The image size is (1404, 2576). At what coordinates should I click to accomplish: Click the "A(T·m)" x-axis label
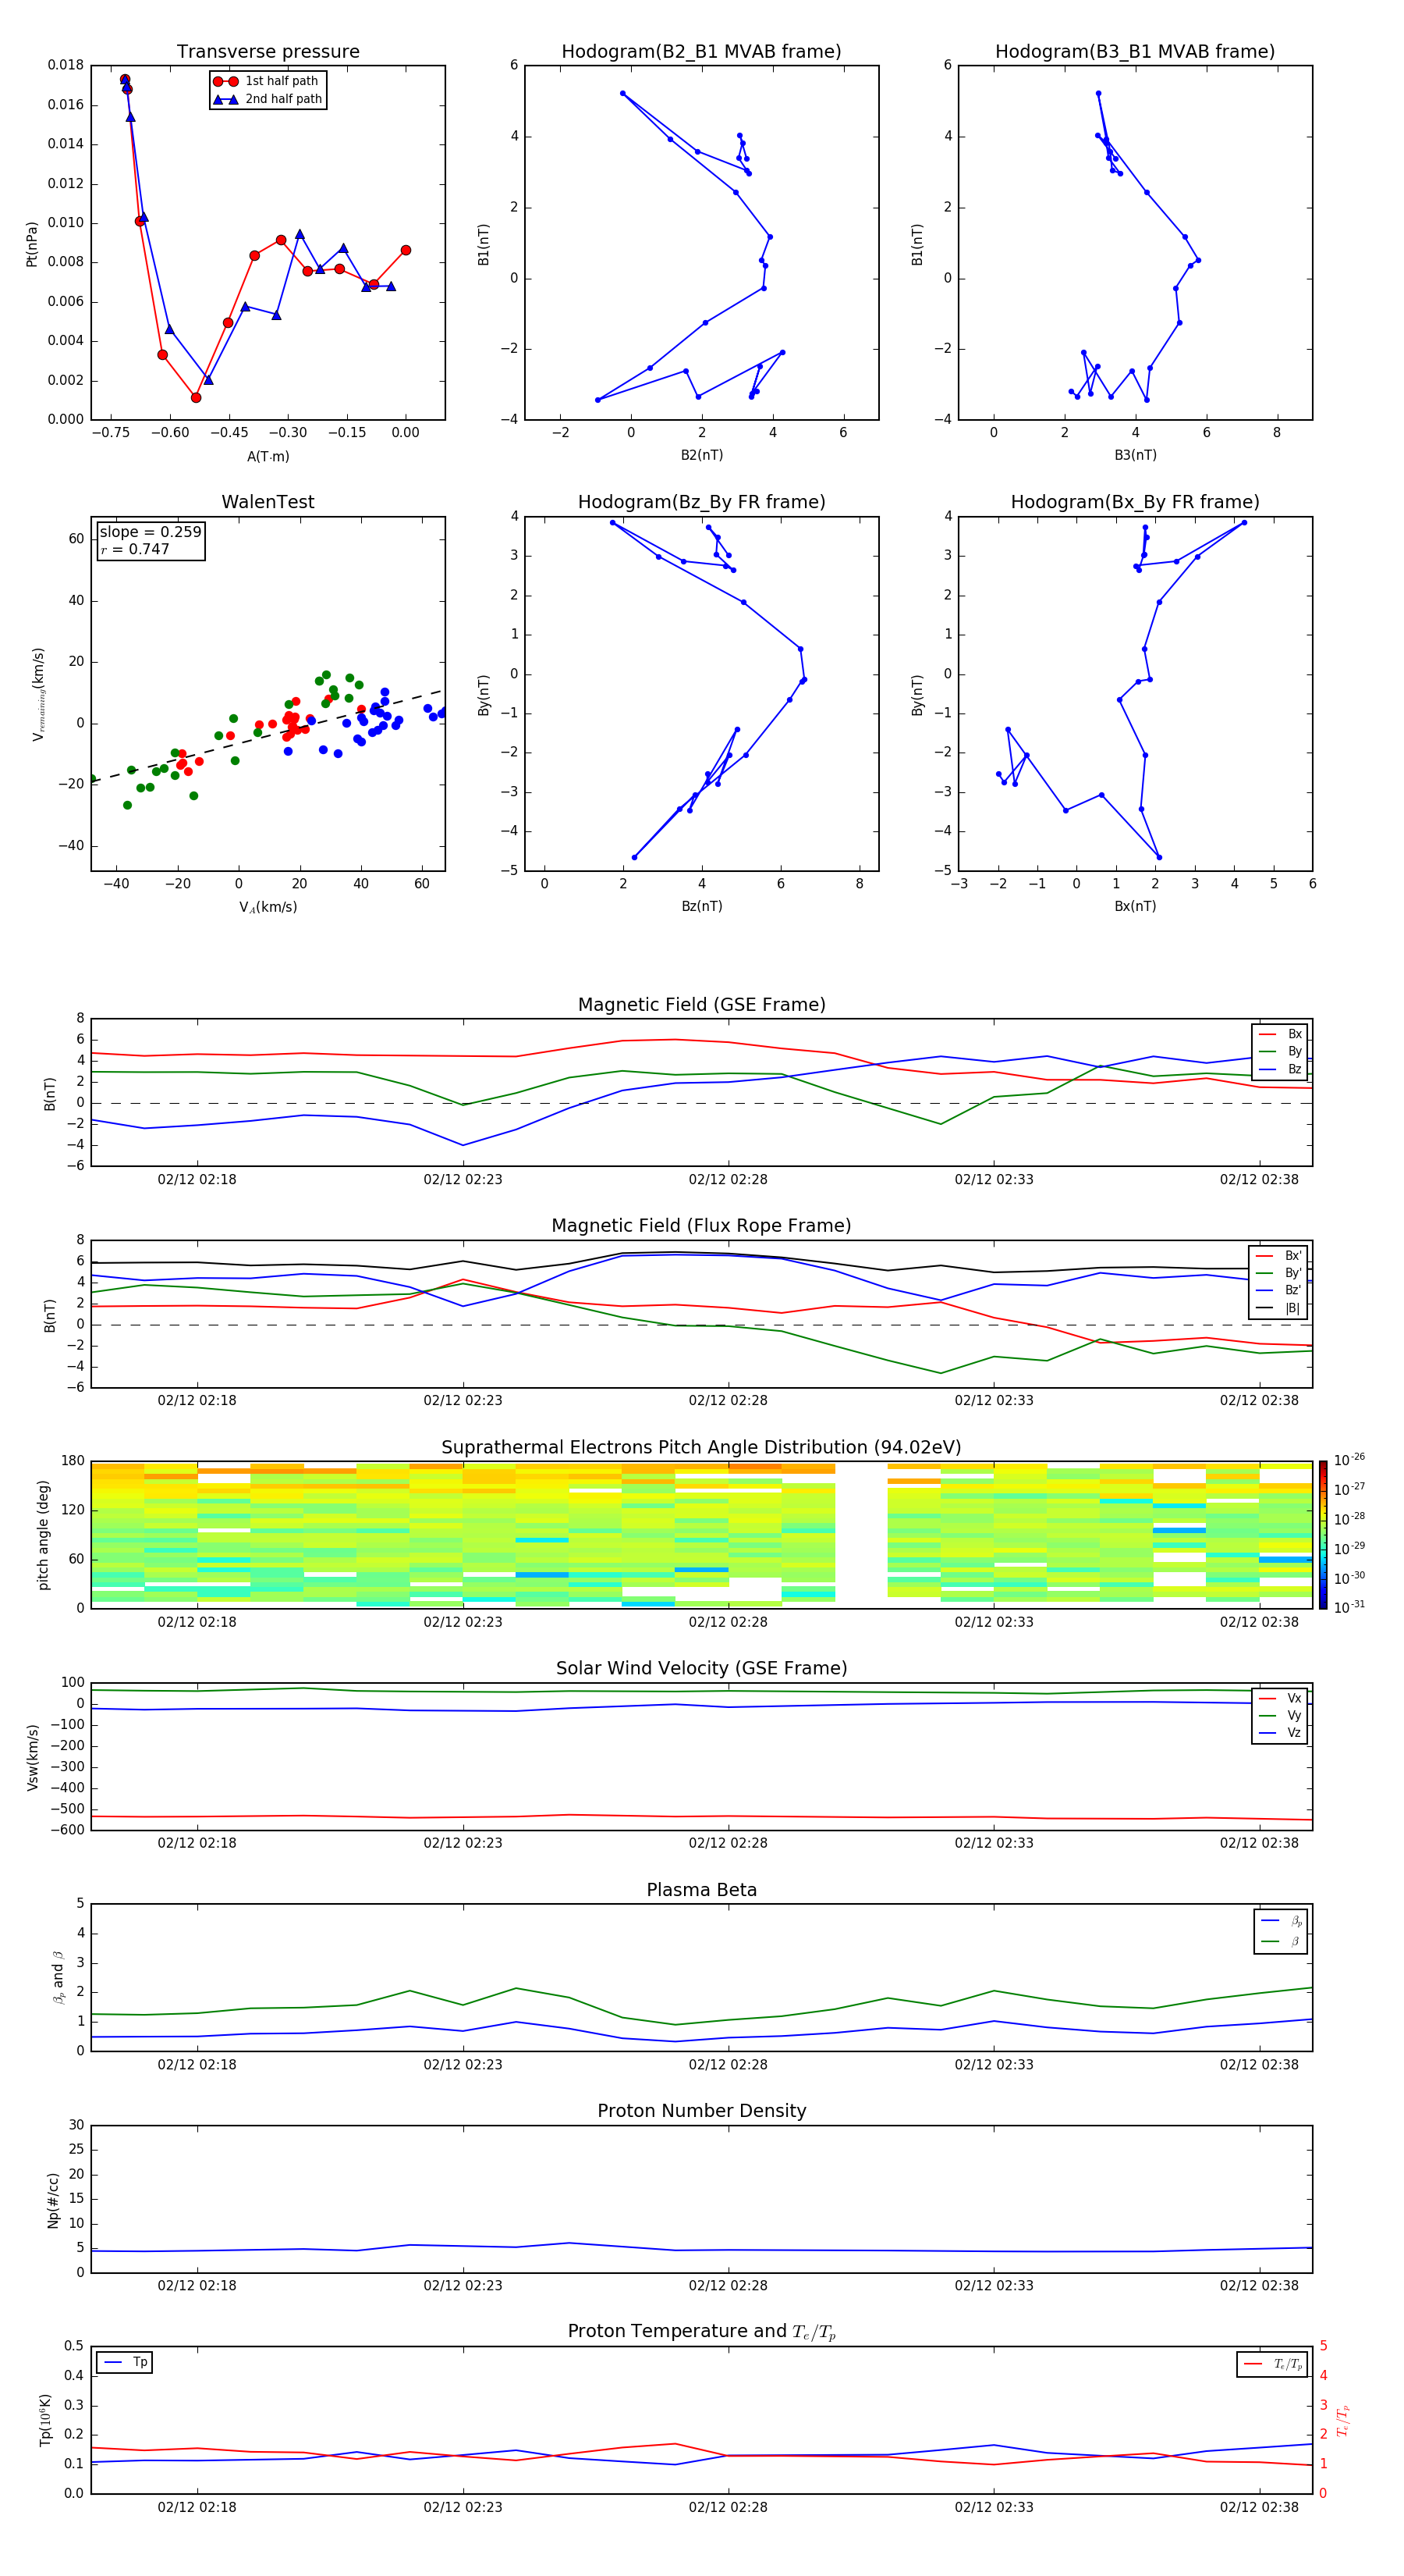click(268, 456)
